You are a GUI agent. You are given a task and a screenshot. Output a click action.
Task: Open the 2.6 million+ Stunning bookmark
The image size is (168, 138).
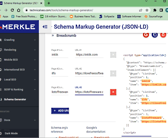53,16
